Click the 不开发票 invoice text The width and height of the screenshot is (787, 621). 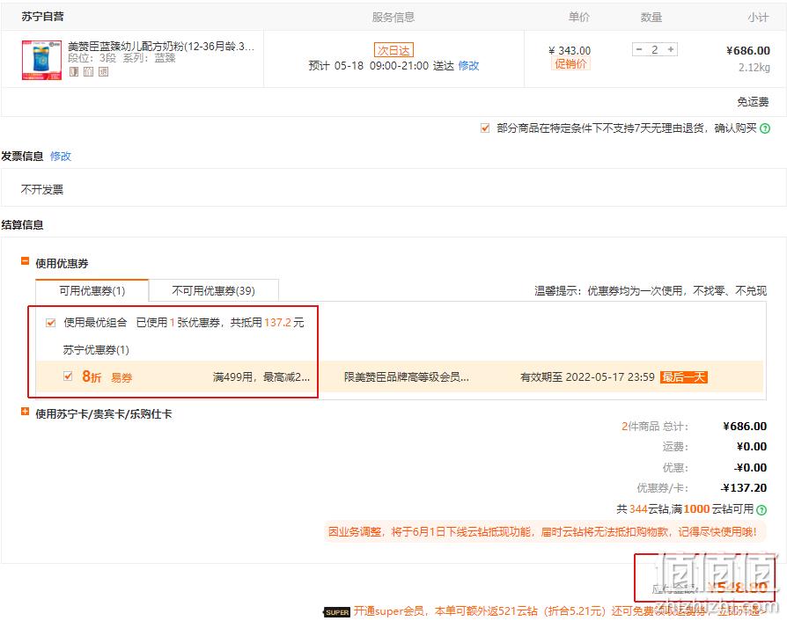(42, 190)
